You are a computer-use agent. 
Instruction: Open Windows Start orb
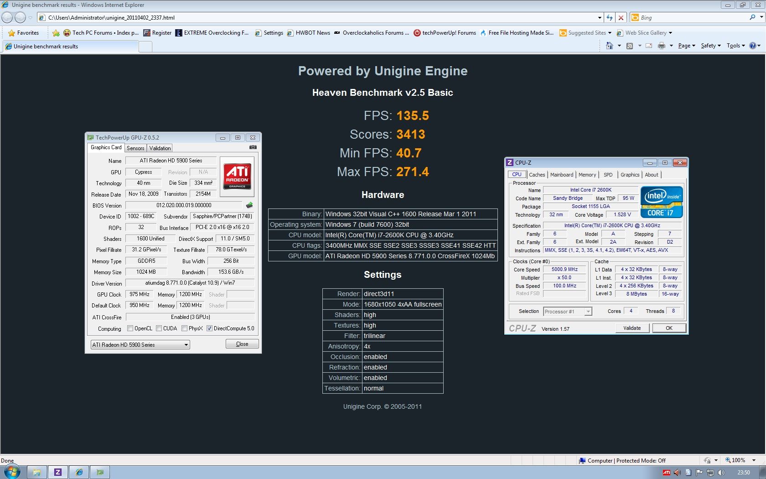coord(11,472)
